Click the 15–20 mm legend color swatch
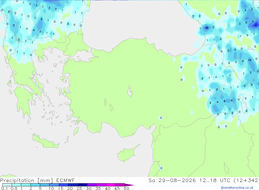 (64, 185)
